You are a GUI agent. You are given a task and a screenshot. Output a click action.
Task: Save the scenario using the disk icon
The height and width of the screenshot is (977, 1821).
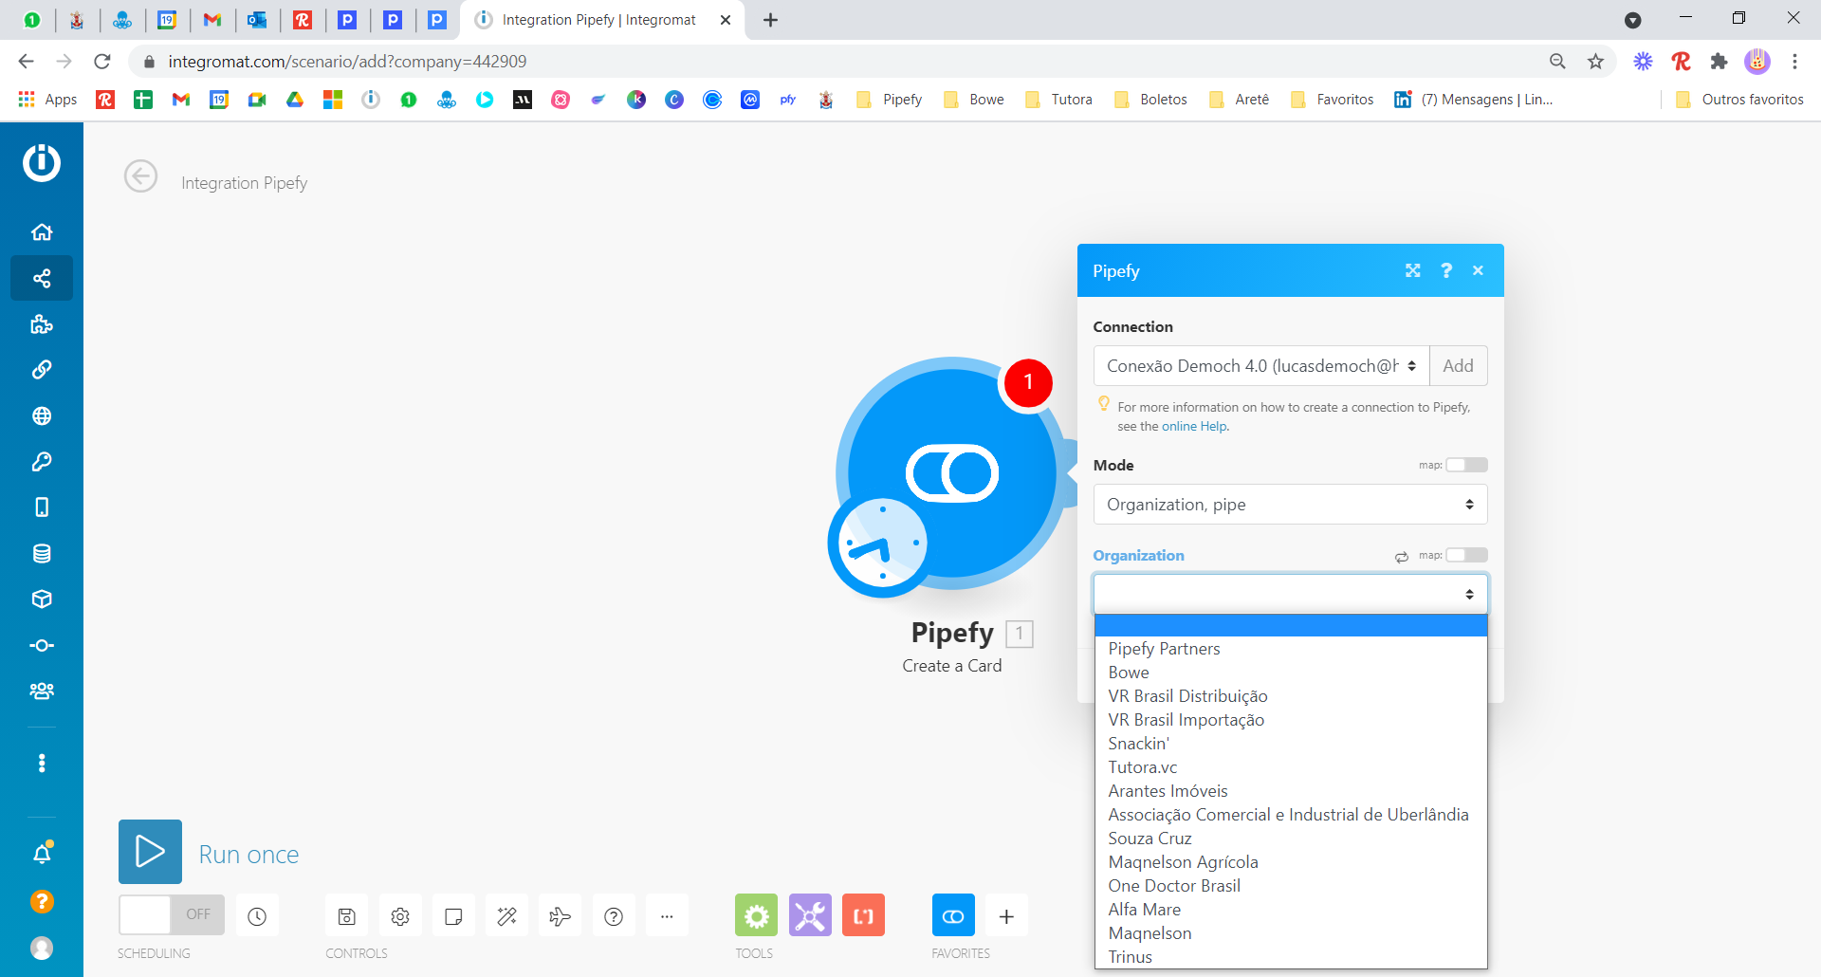[347, 916]
